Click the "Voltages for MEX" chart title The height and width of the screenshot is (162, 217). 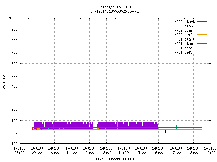point(115,7)
